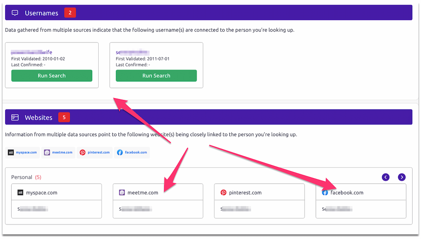Viewport: 421px width, 239px height.
Task: Run Search for the username ending in wife
Action: pos(51,76)
